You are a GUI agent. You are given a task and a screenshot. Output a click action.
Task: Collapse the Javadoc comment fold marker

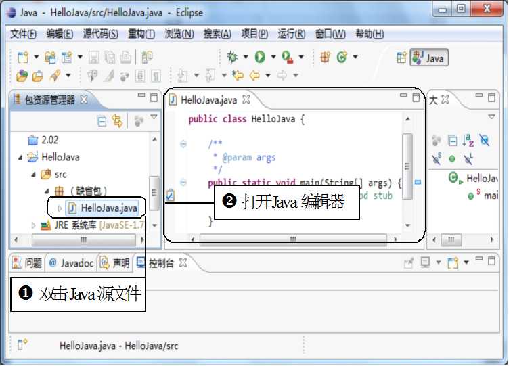coord(183,143)
